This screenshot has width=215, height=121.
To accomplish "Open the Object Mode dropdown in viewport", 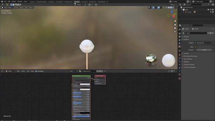I will tap(7, 7).
